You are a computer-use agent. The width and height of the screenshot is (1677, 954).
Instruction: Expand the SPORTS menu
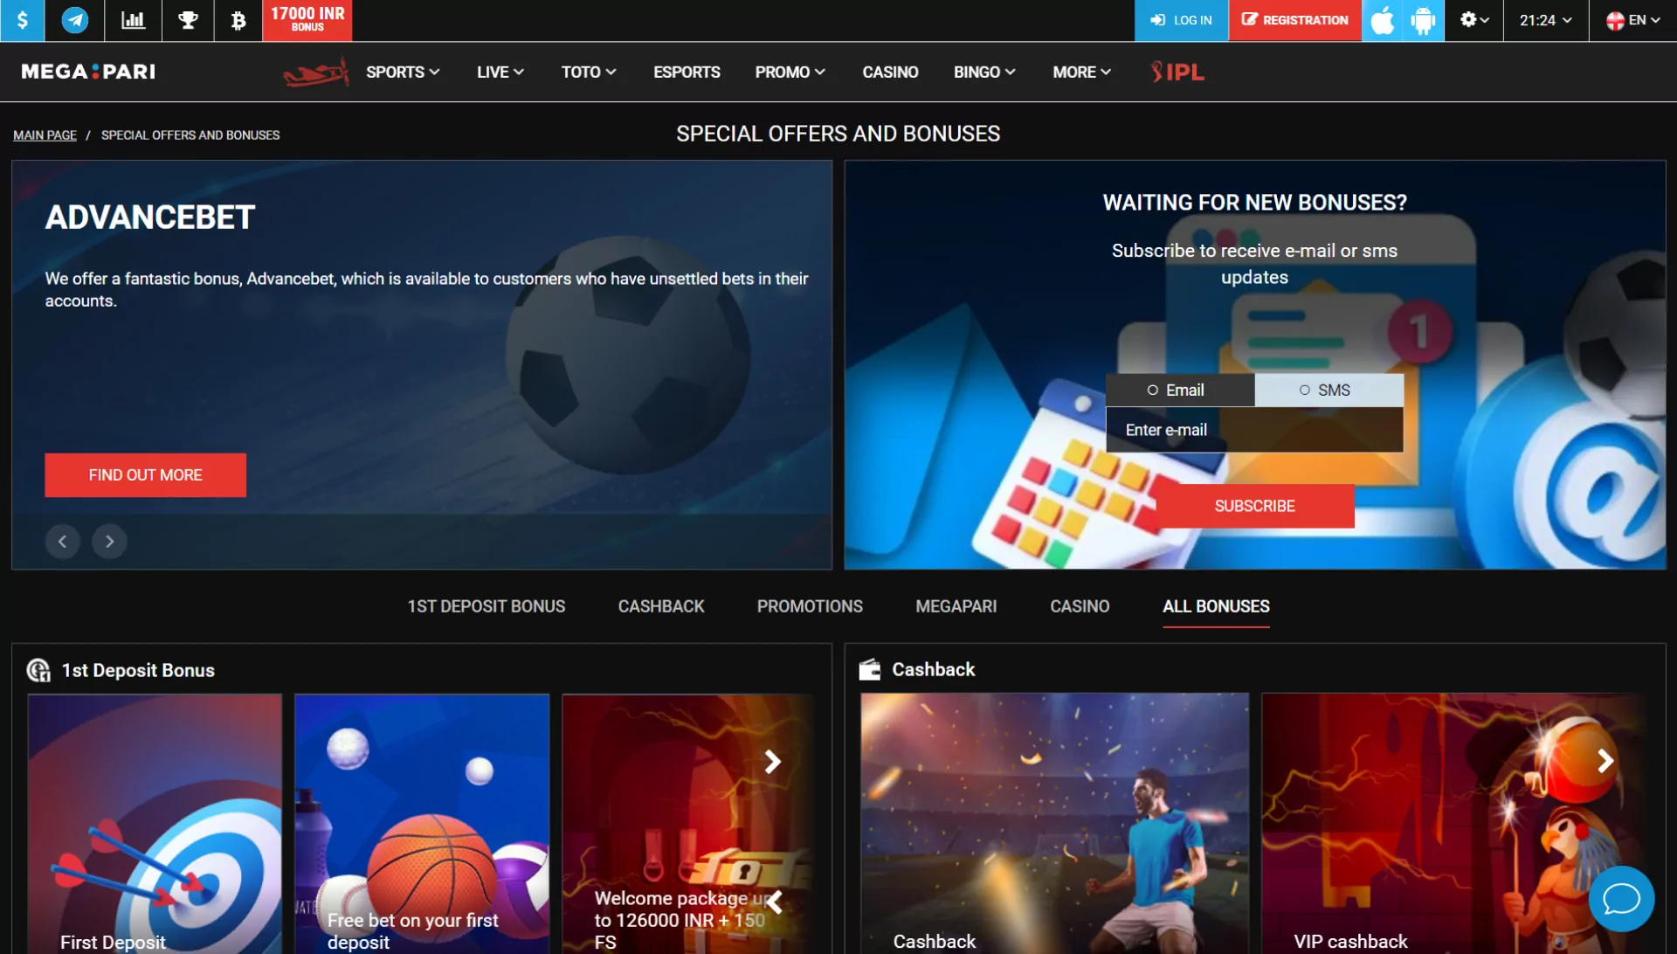tap(403, 73)
